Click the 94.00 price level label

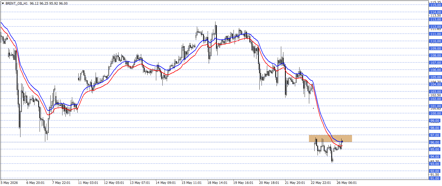(435, 156)
